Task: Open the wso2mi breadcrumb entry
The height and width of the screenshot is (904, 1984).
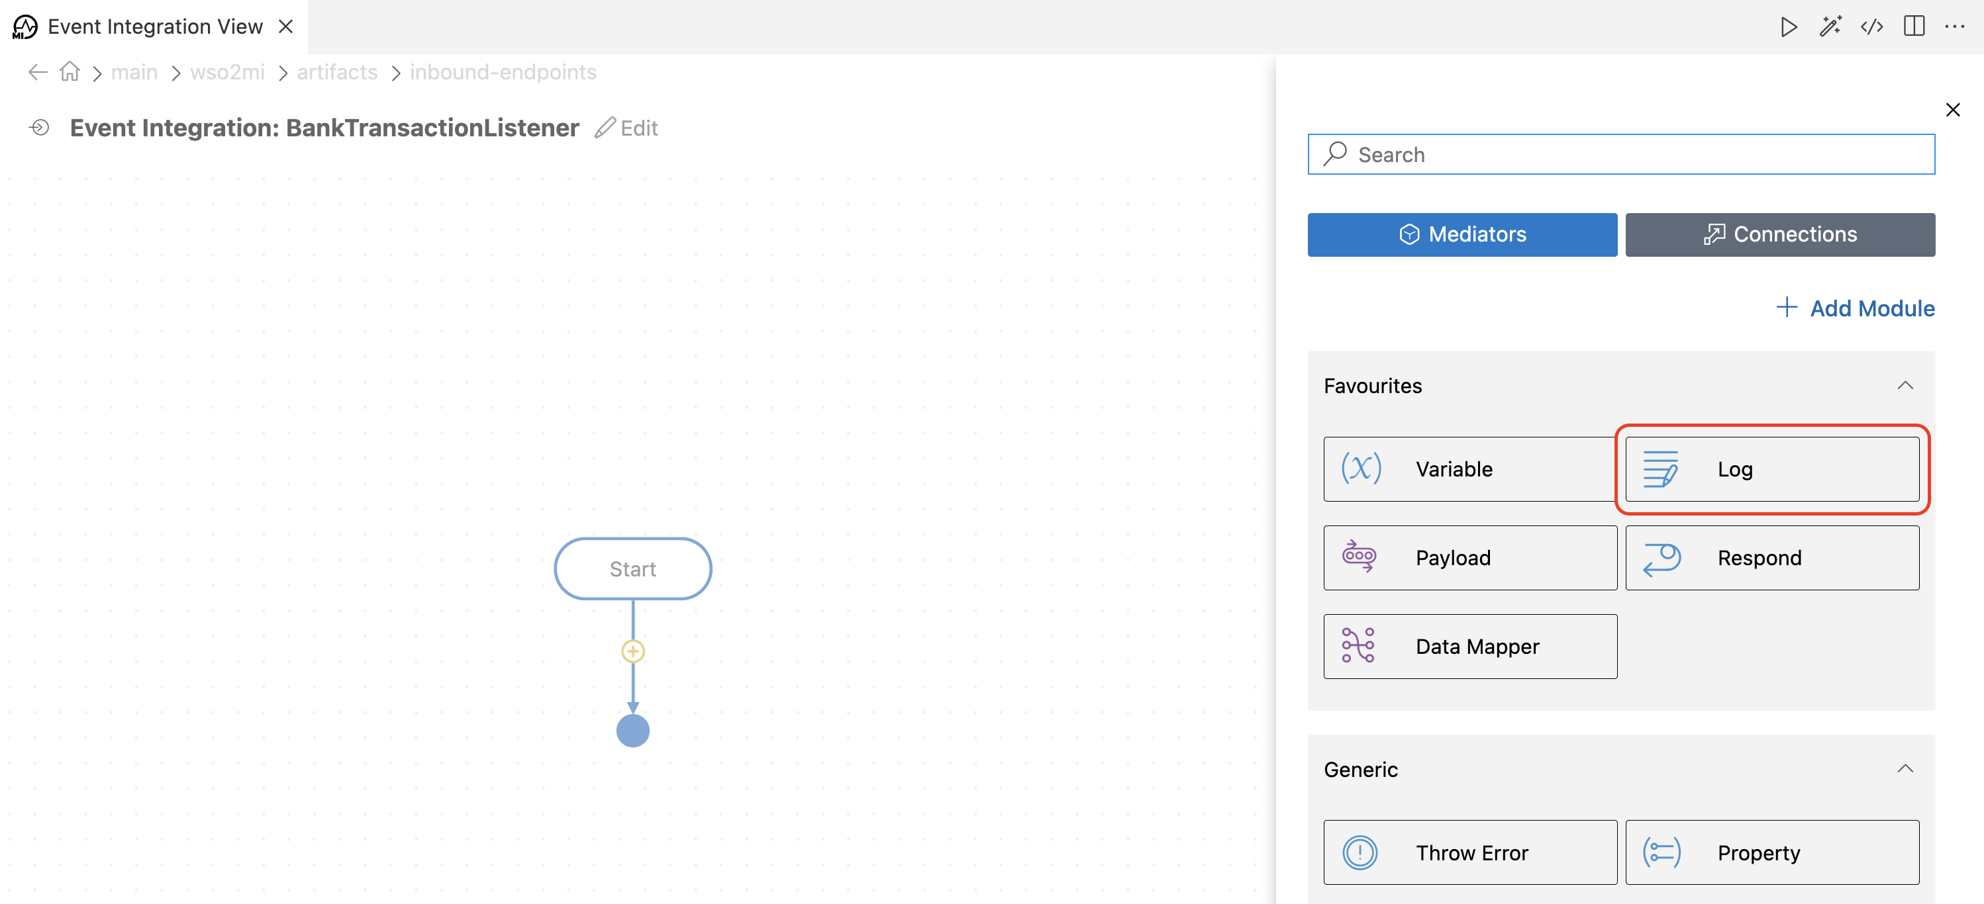Action: click(227, 71)
